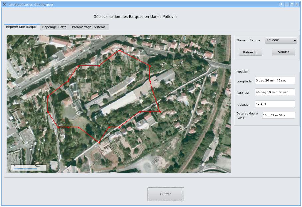Focus the Latitude input field

[275, 92]
